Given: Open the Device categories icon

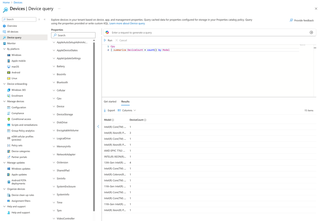Looking at the screenshot, I should pos(9,151).
